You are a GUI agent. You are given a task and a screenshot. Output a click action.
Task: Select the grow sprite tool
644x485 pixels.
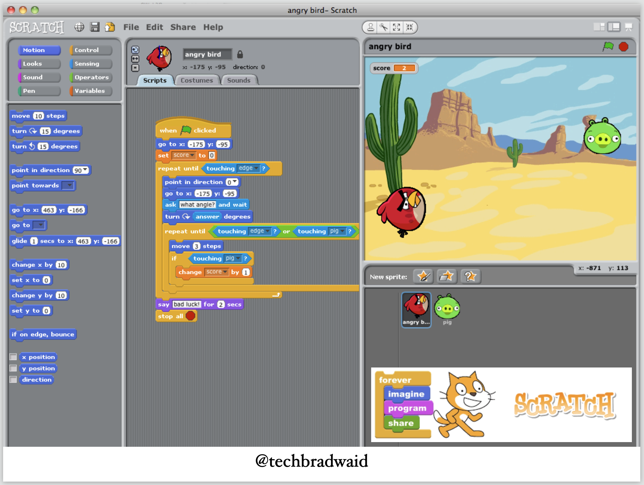[396, 27]
